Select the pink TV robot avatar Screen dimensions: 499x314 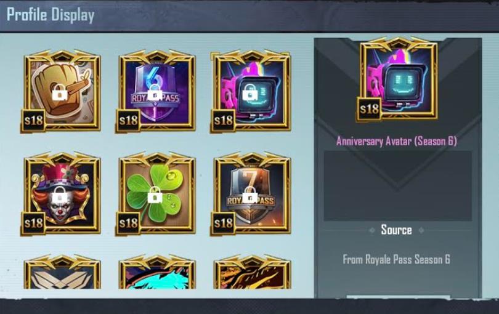pyautogui.click(x=251, y=91)
